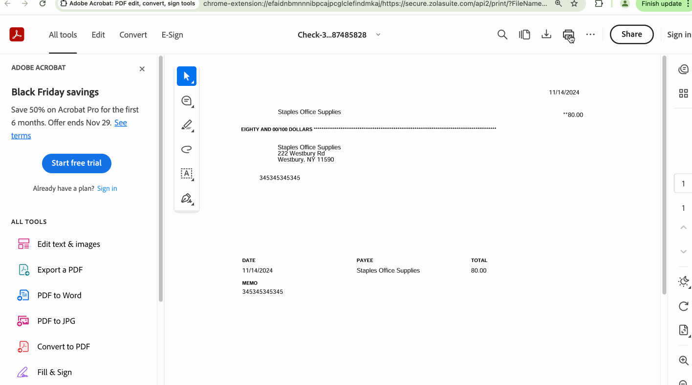Click the Share button
692x385 pixels.
[632, 34]
